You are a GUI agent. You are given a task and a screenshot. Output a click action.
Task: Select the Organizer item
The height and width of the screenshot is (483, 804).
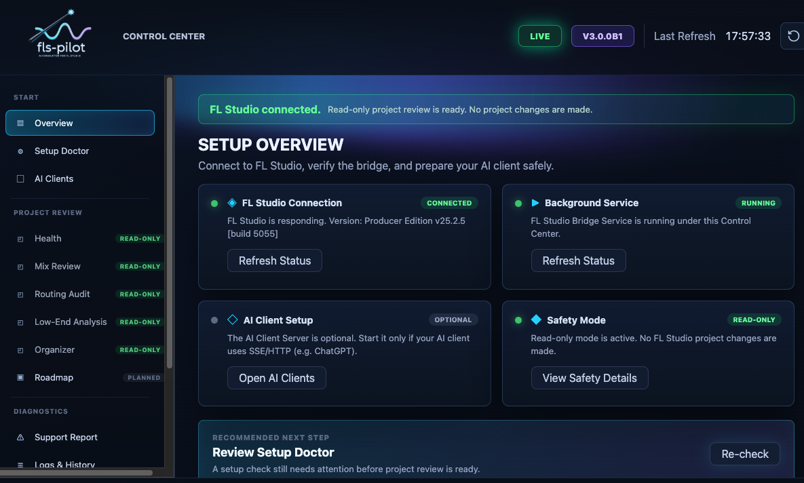click(x=85, y=349)
